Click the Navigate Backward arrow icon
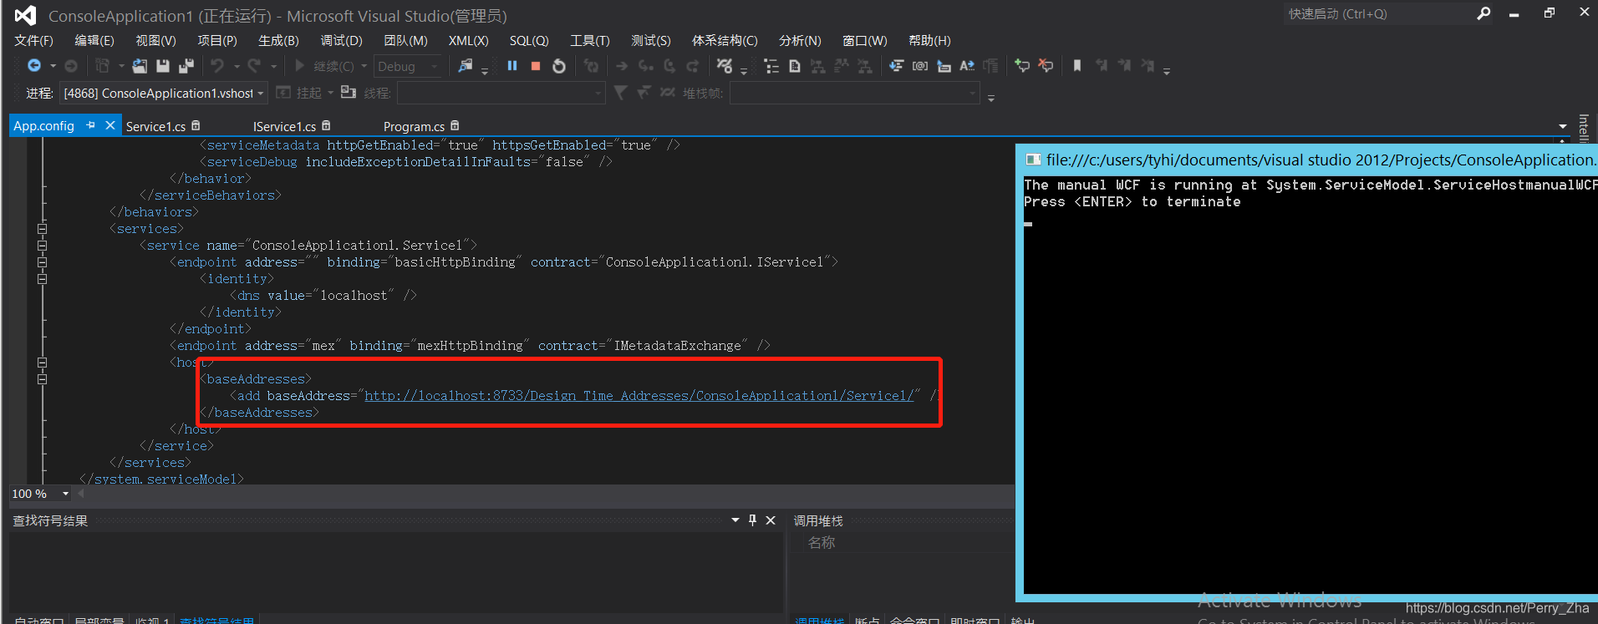Screen dimensions: 1598x624 (x=33, y=66)
